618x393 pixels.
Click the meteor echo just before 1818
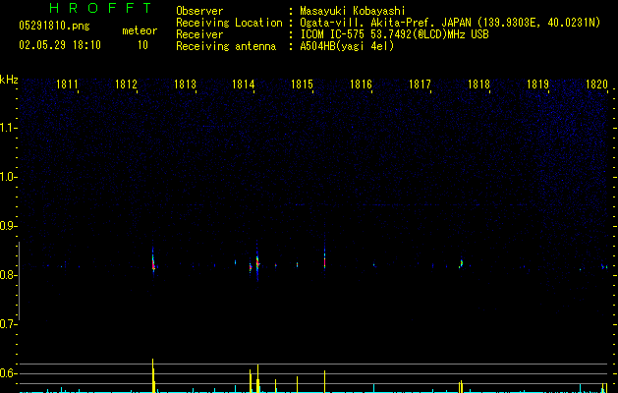click(x=461, y=263)
